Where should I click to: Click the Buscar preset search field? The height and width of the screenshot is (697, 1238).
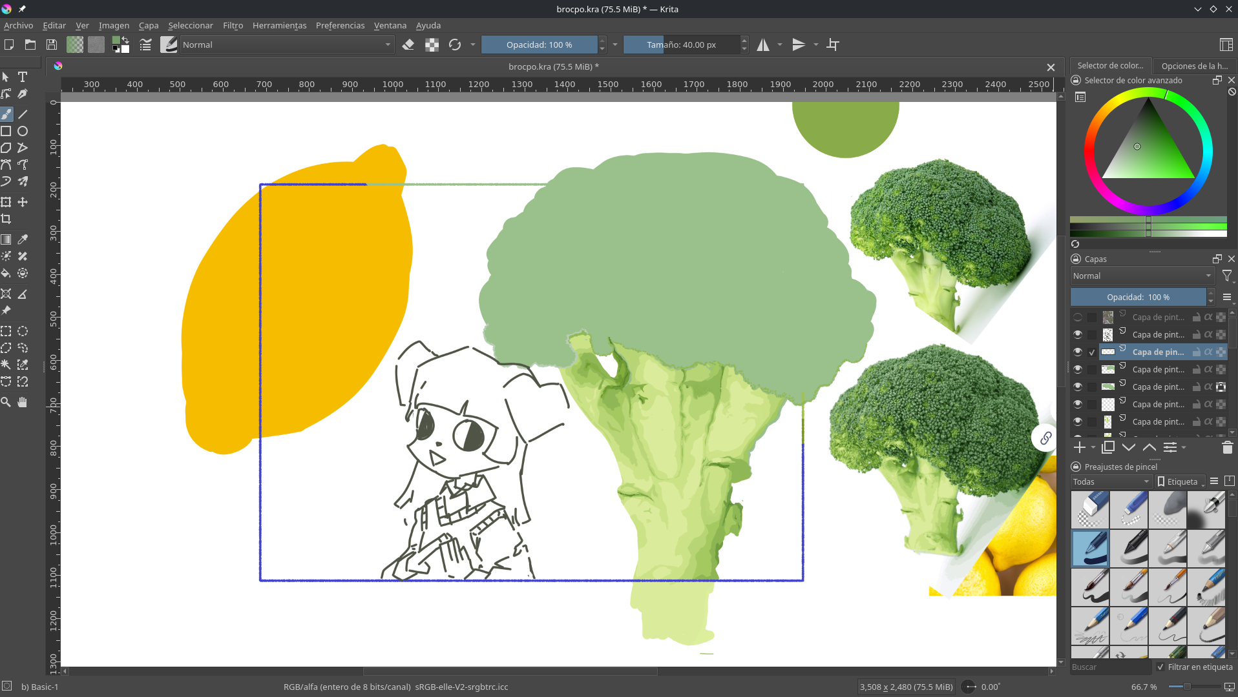(x=1109, y=667)
